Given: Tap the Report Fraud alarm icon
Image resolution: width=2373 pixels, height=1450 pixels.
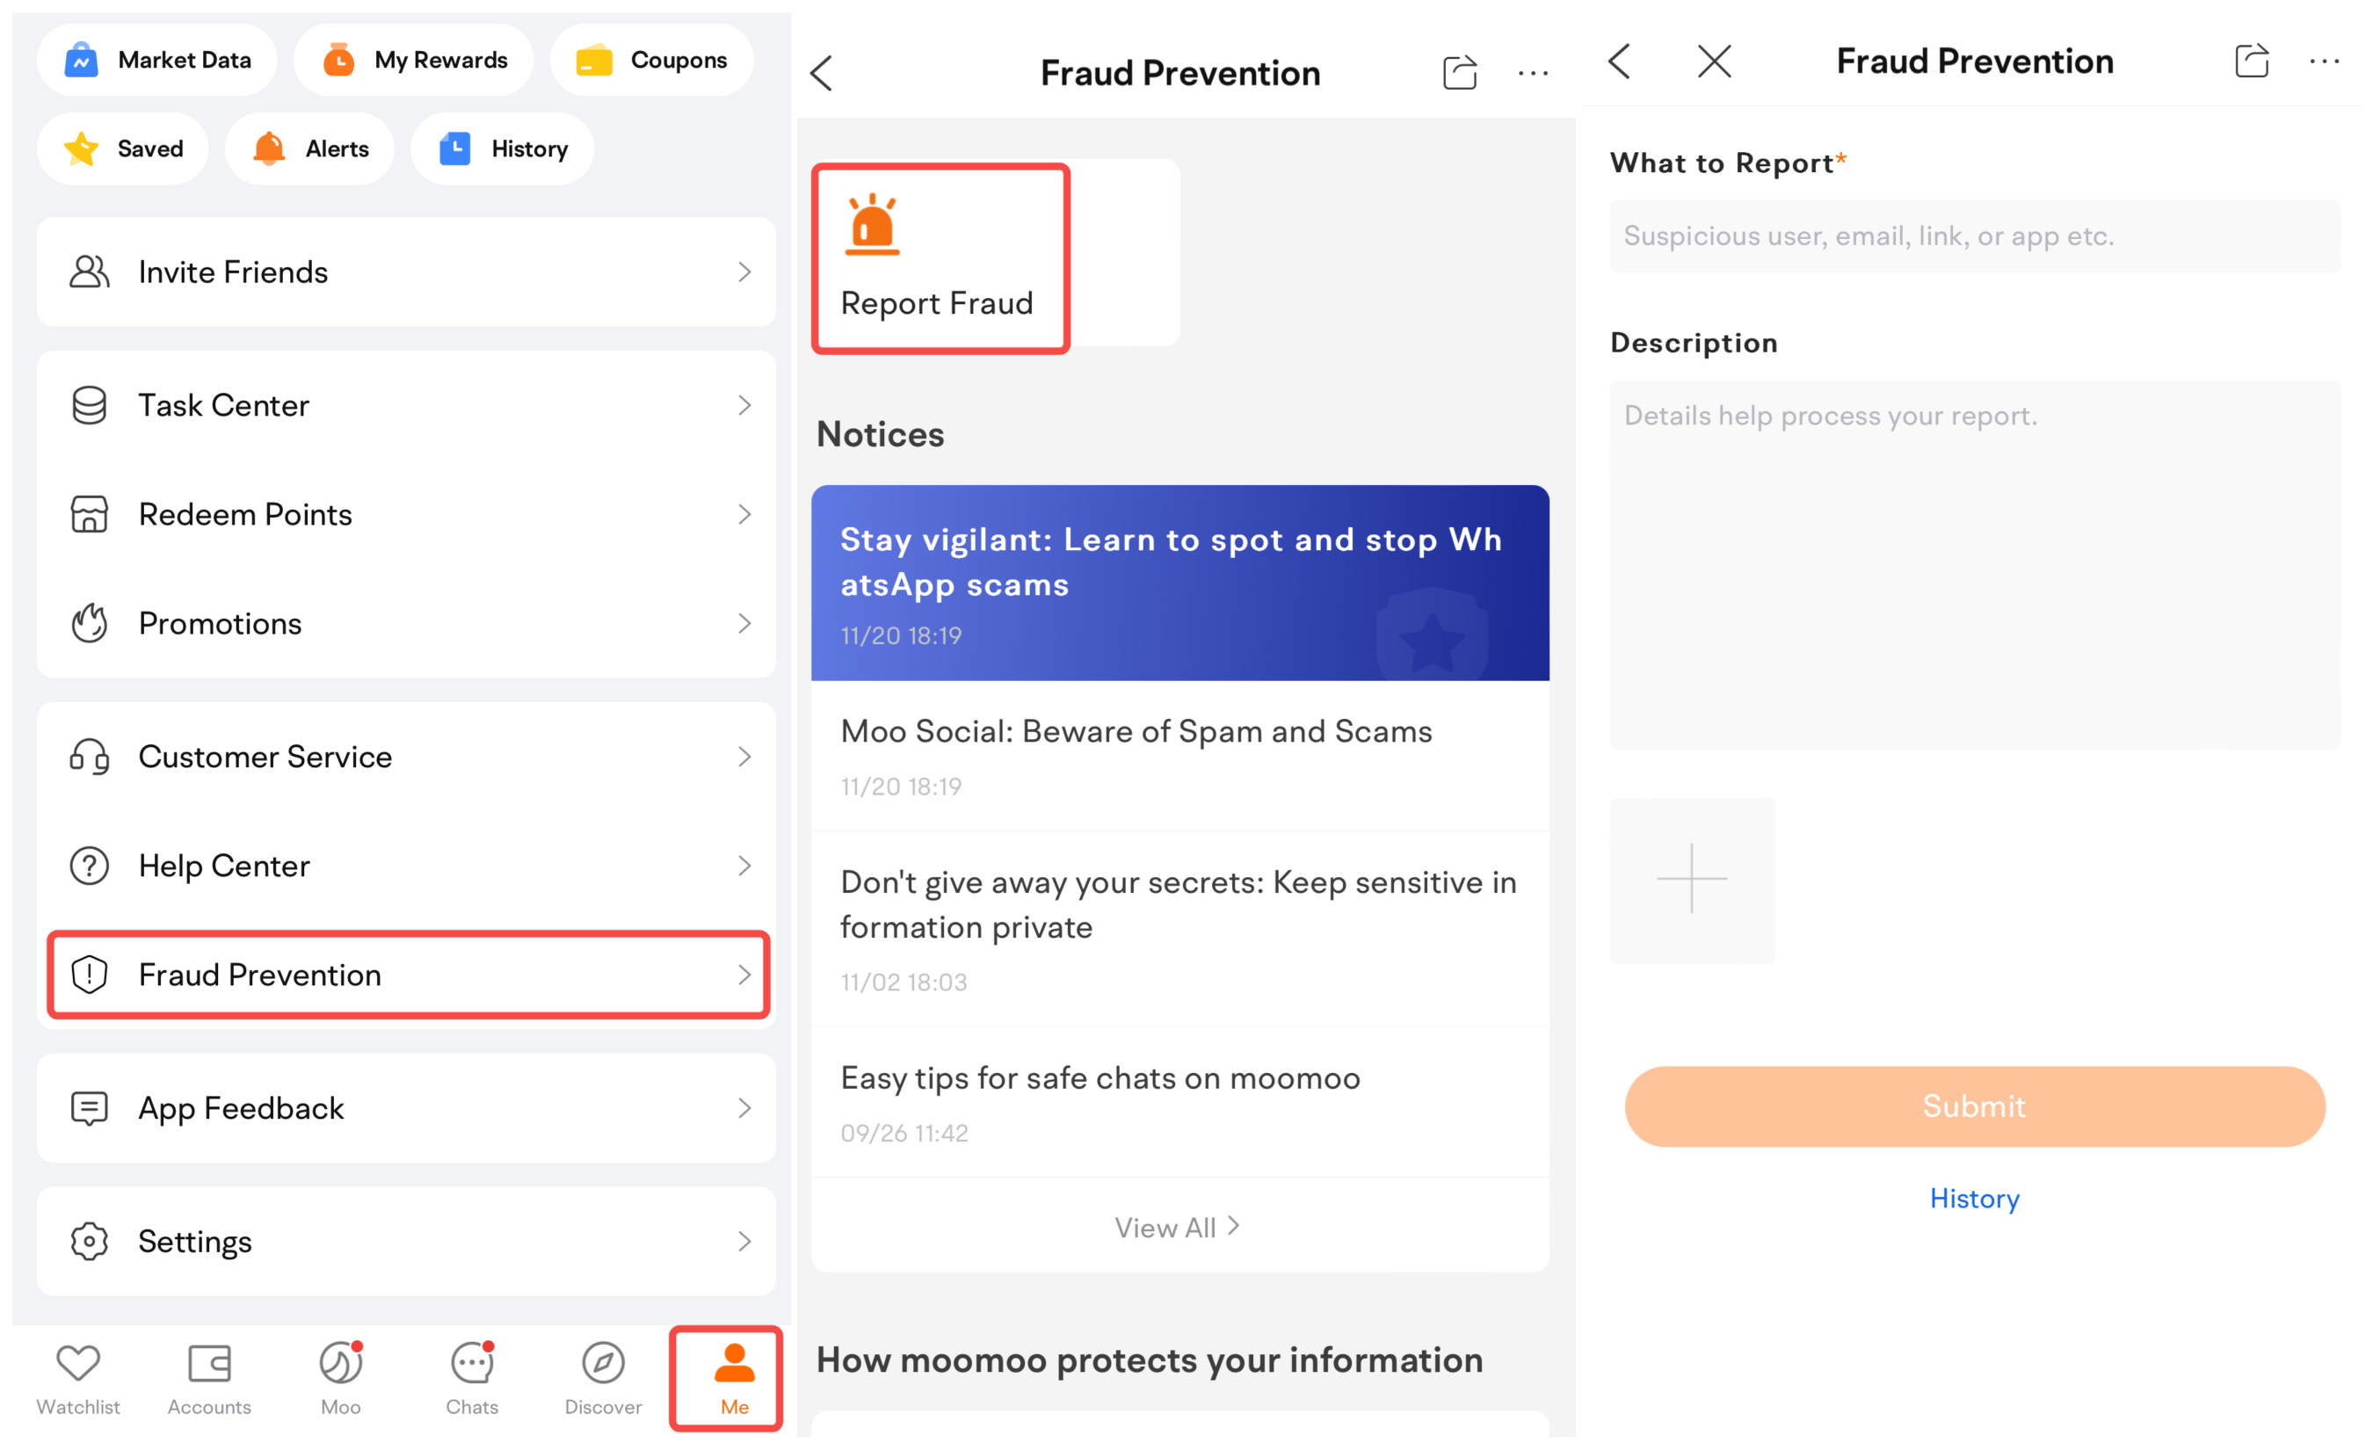Looking at the screenshot, I should [x=873, y=219].
